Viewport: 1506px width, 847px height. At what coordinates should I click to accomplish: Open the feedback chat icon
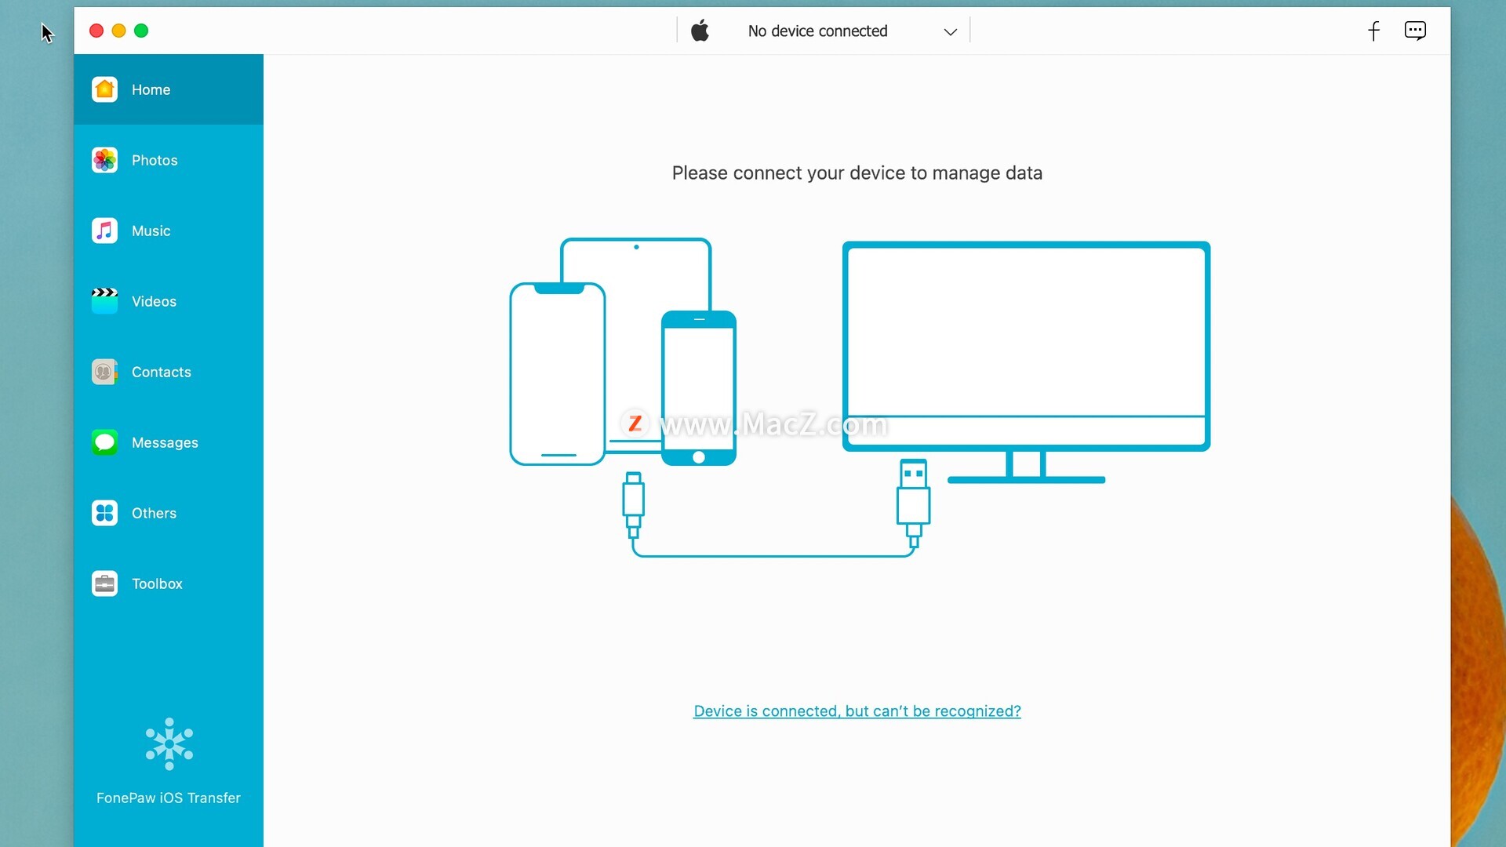(x=1415, y=31)
